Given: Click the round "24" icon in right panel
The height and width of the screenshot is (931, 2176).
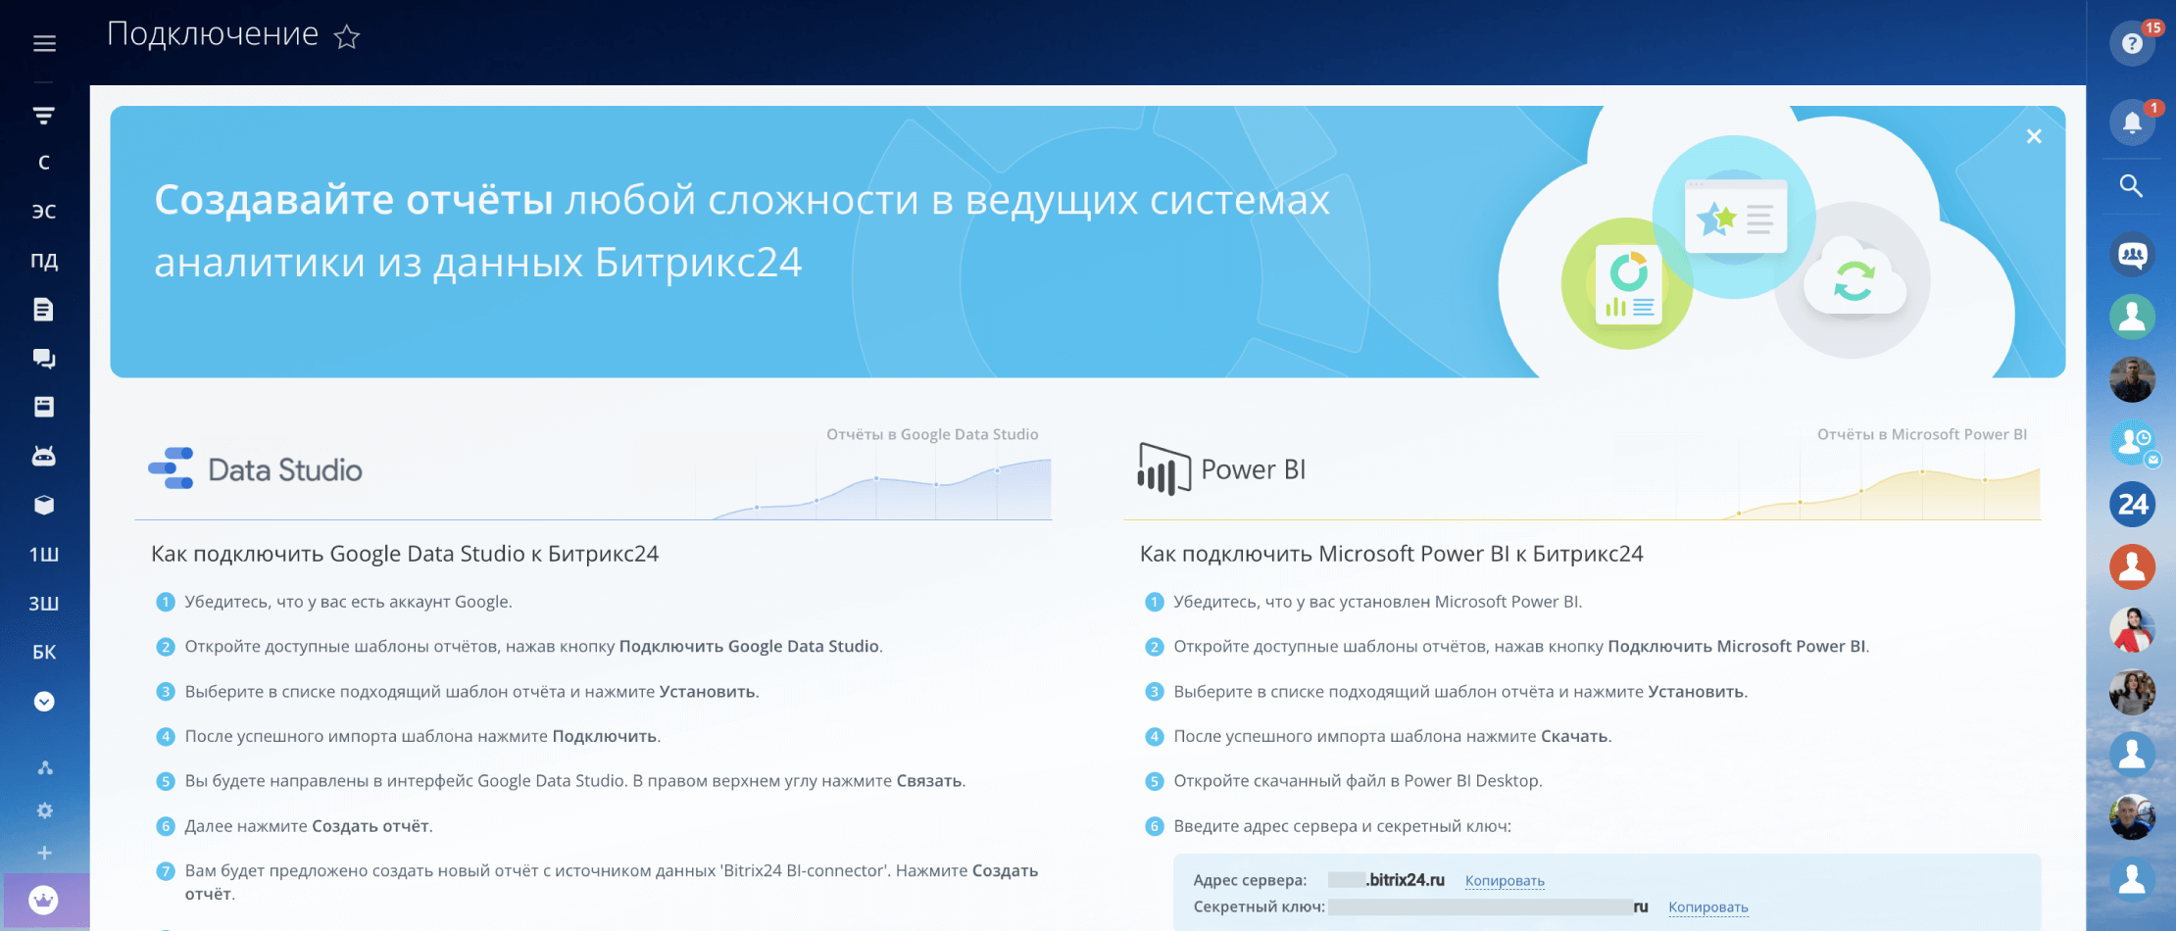Looking at the screenshot, I should (x=2132, y=505).
